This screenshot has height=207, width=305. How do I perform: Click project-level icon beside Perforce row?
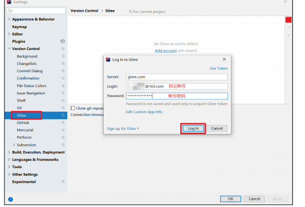[63, 137]
